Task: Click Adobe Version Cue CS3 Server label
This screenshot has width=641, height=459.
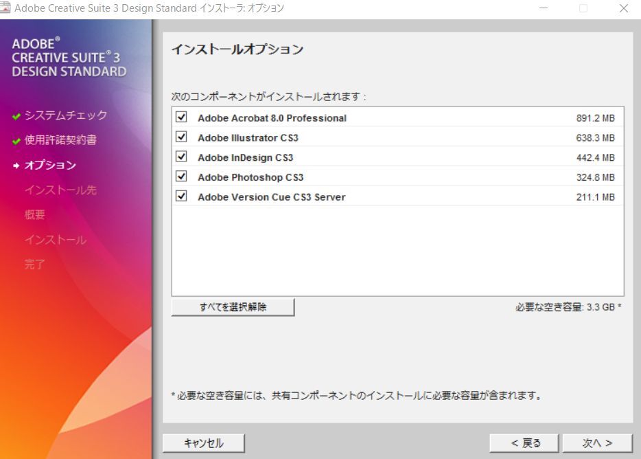Action: tap(272, 197)
